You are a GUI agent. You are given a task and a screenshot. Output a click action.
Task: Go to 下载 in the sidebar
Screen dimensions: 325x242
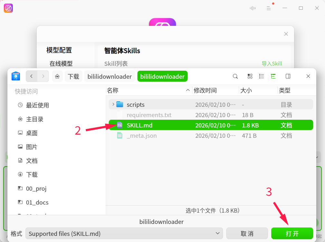pos(32,175)
